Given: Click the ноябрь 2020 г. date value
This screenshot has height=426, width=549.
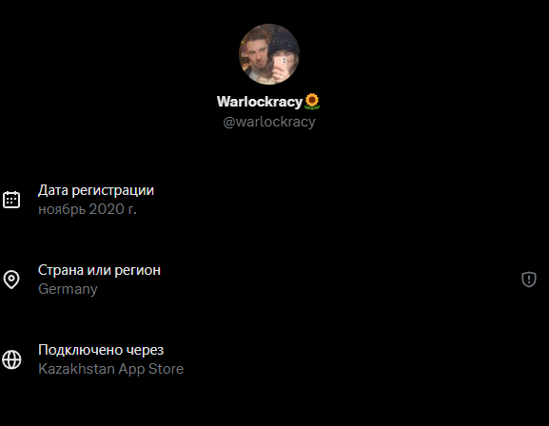Looking at the screenshot, I should coord(88,209).
